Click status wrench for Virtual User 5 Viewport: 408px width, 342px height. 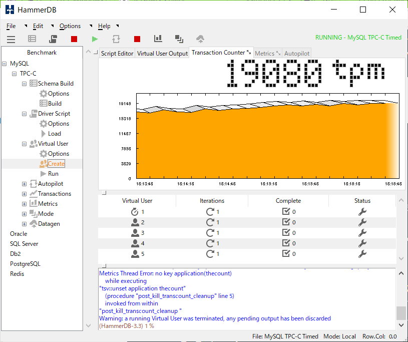click(362, 254)
